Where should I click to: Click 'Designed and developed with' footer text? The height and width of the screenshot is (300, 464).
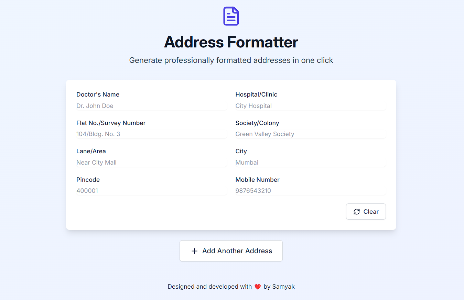(x=210, y=287)
